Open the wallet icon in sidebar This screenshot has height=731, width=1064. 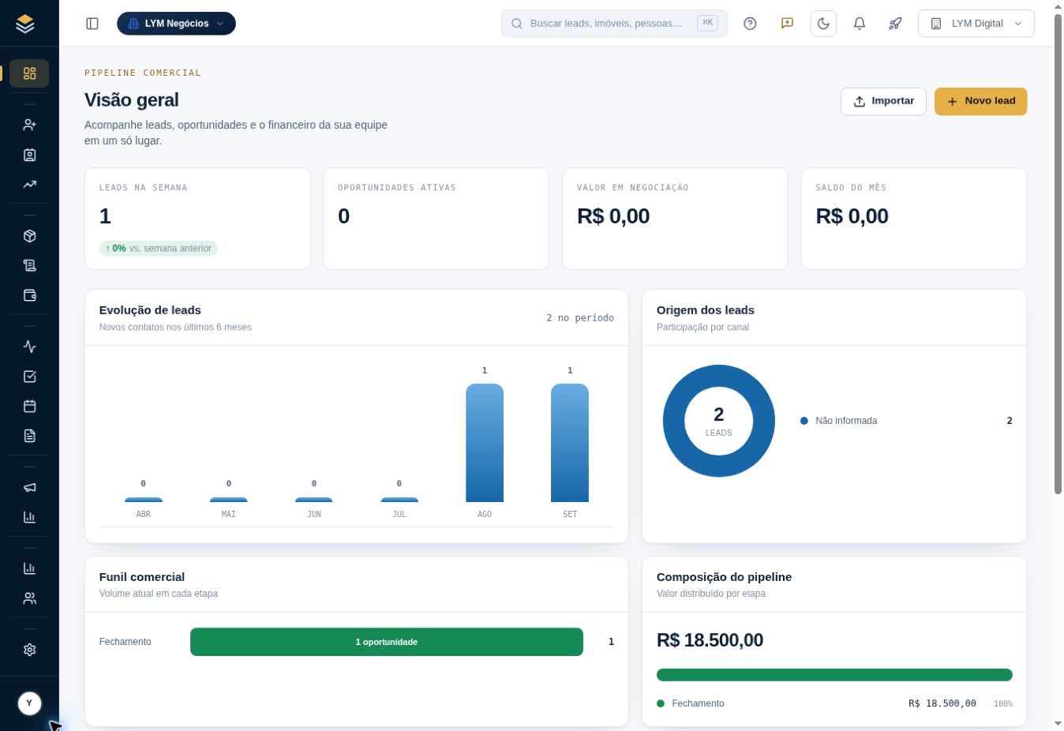point(29,295)
